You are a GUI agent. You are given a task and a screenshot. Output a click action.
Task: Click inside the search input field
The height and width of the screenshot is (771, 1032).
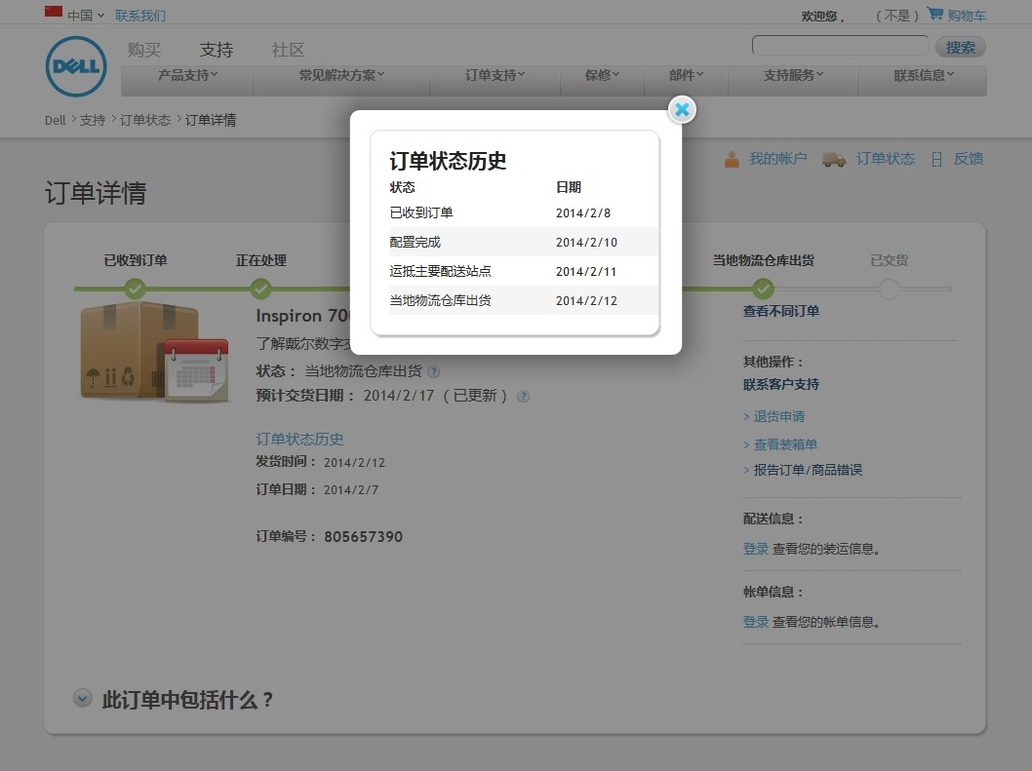pyautogui.click(x=839, y=45)
